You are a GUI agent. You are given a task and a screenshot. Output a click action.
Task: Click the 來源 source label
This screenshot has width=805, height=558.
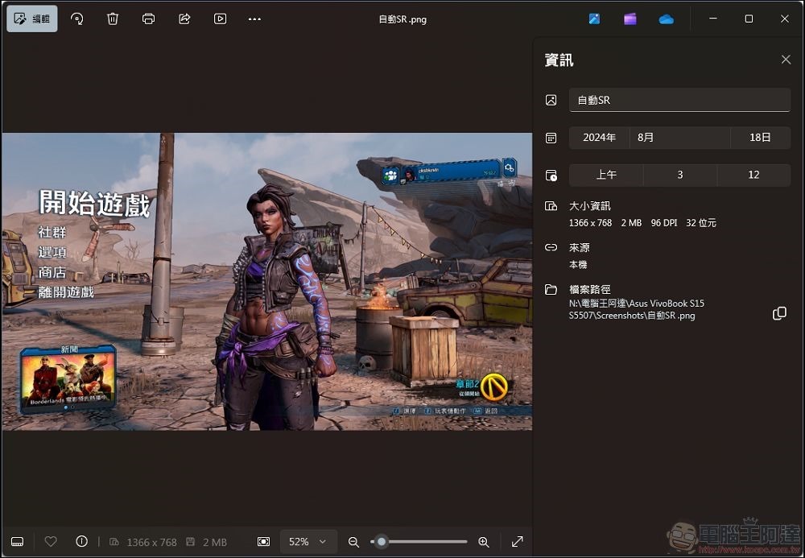click(579, 247)
